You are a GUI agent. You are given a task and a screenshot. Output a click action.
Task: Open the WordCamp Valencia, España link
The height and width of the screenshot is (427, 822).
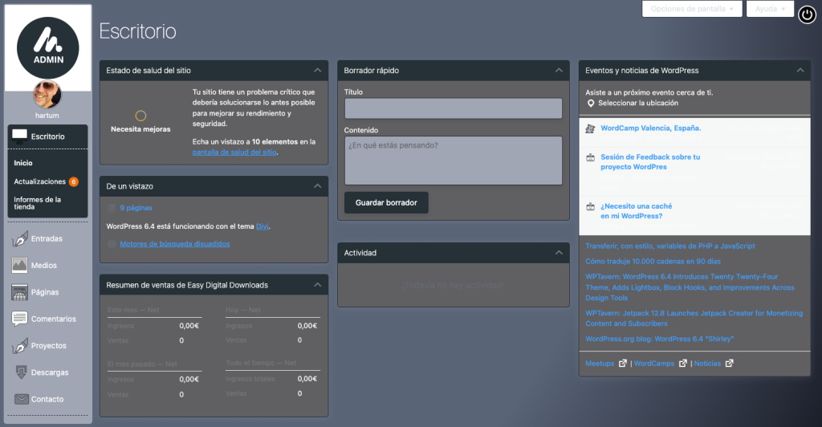651,128
